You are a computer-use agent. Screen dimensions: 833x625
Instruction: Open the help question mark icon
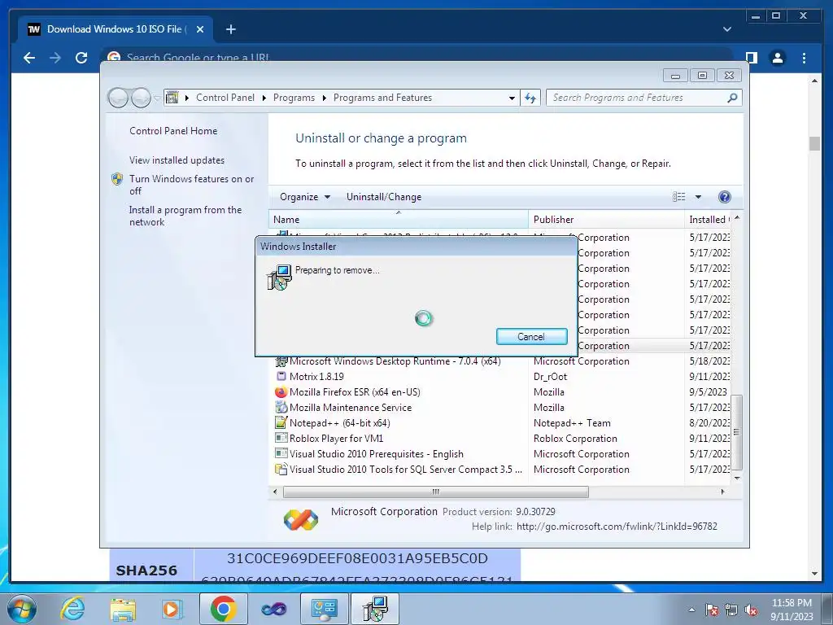pos(724,197)
